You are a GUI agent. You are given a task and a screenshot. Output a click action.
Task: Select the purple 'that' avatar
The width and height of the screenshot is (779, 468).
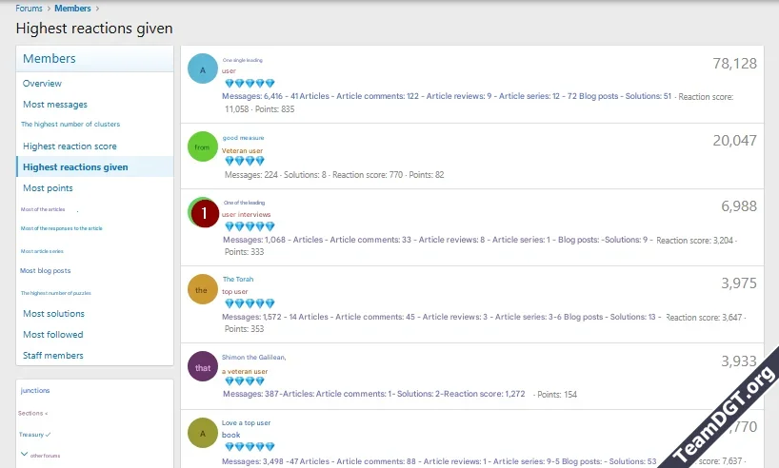(203, 366)
